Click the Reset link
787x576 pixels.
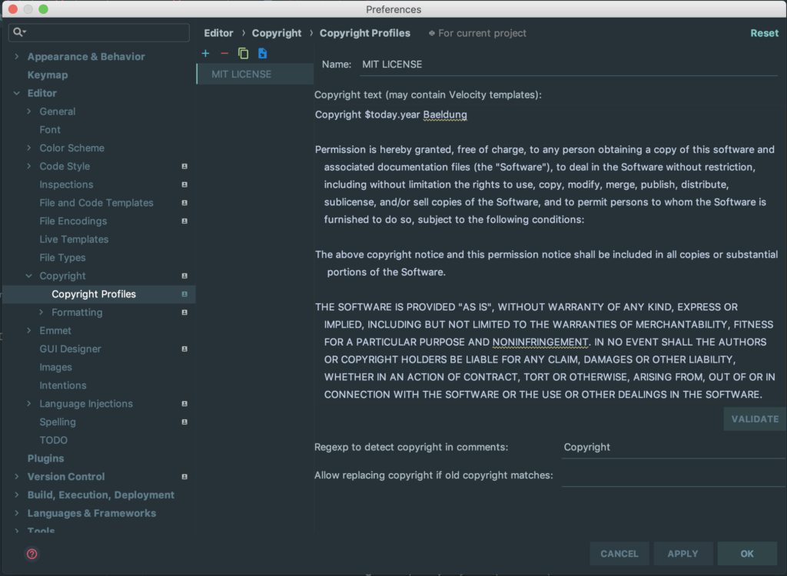(765, 33)
